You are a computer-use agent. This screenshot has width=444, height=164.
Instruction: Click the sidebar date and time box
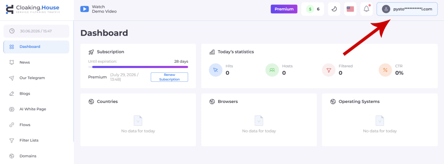coord(36,31)
